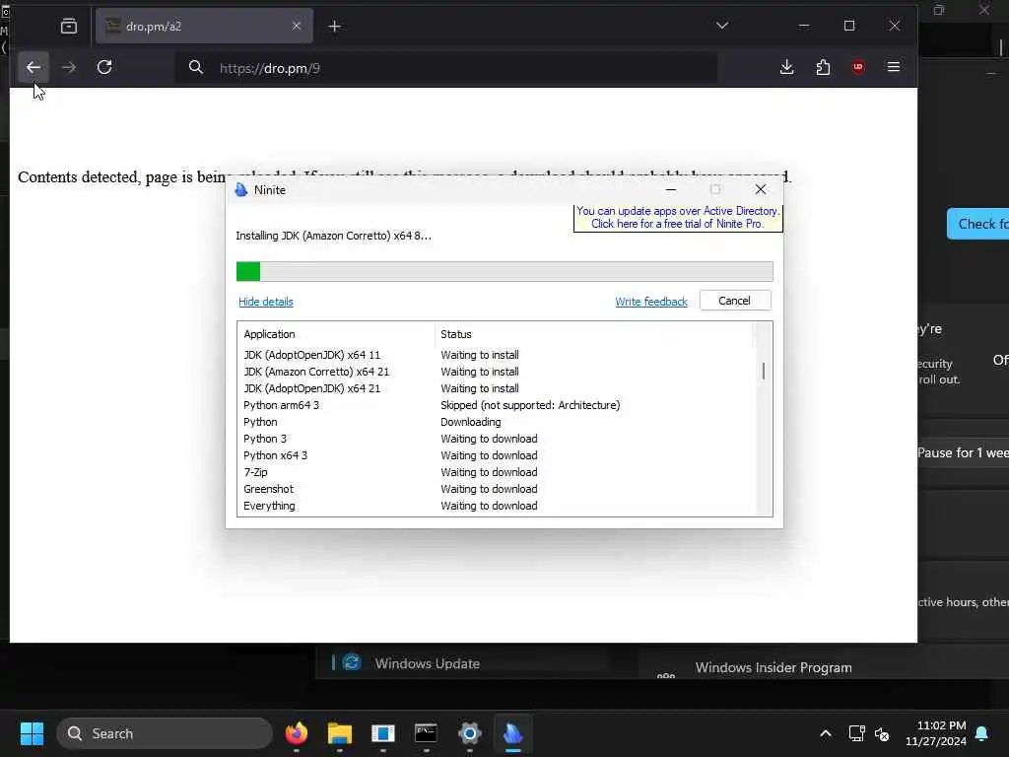The width and height of the screenshot is (1009, 757).
Task: Open a new browser tab
Action: (x=335, y=26)
